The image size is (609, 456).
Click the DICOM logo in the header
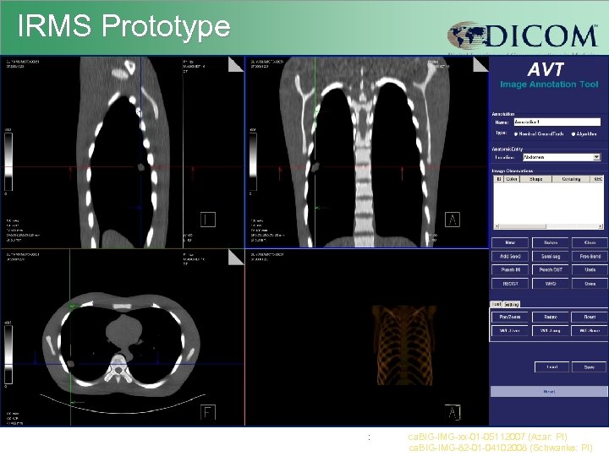pos(523,35)
